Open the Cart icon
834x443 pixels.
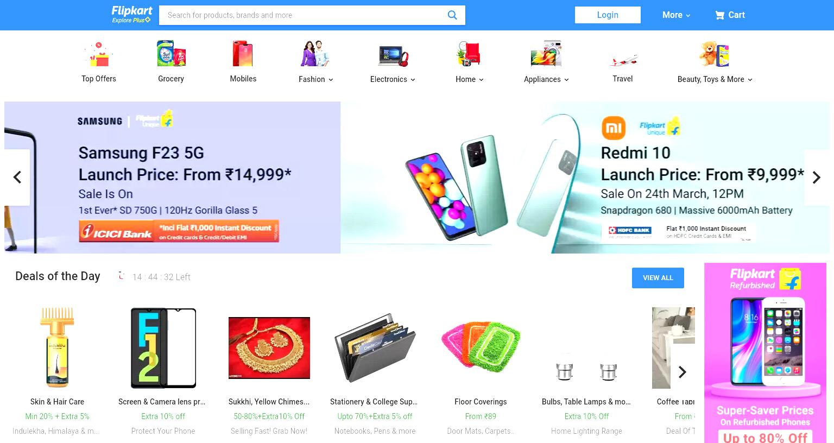[720, 15]
